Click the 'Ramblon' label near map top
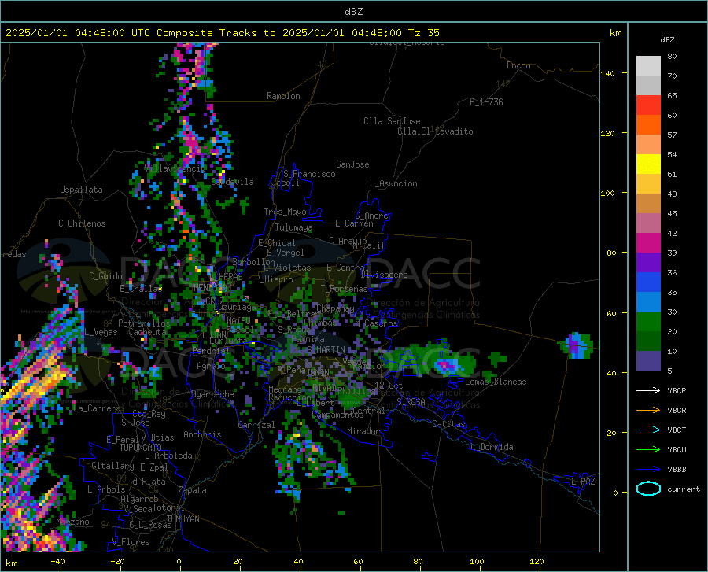This screenshot has height=572, width=708. click(x=283, y=96)
